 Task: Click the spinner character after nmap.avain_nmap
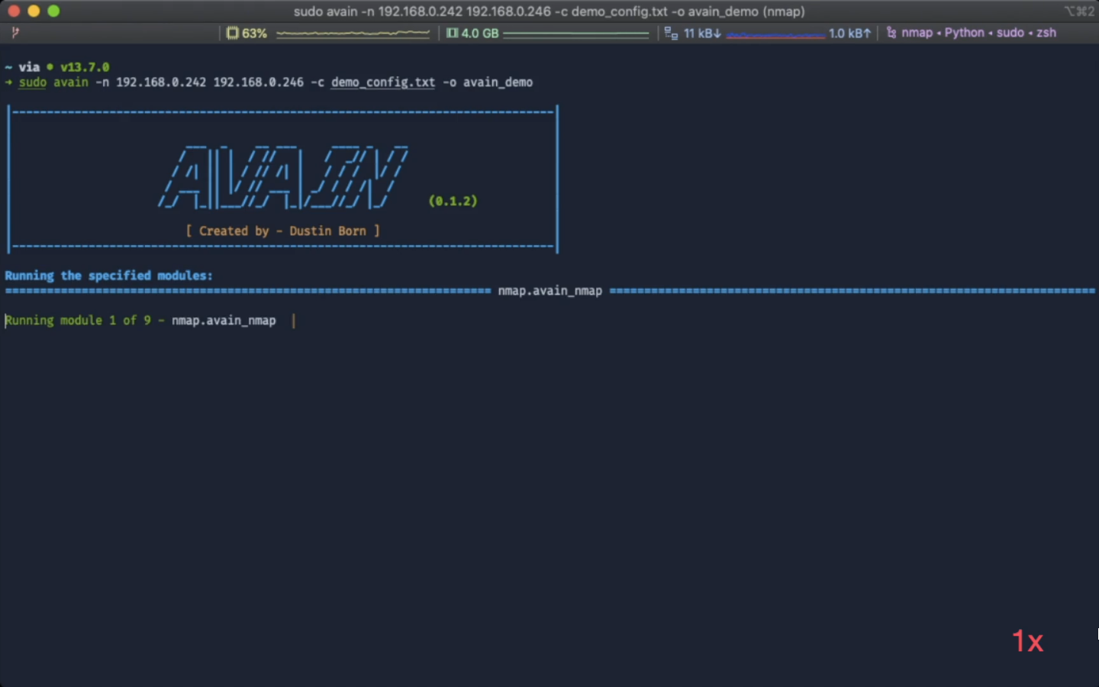(x=293, y=321)
